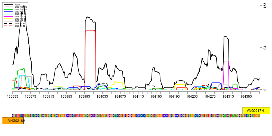Click the yellow VNG0217H gene box
The width and height of the screenshot is (272, 136).
pos(256,111)
